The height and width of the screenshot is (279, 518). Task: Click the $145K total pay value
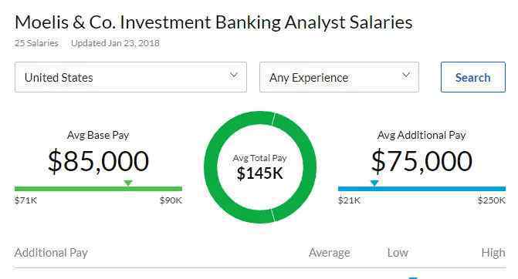coord(260,173)
